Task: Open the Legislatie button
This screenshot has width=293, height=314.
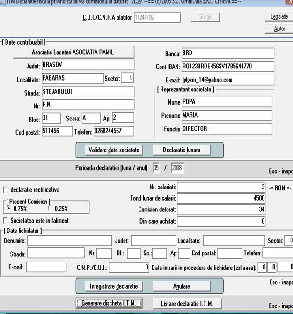Action: point(279,16)
